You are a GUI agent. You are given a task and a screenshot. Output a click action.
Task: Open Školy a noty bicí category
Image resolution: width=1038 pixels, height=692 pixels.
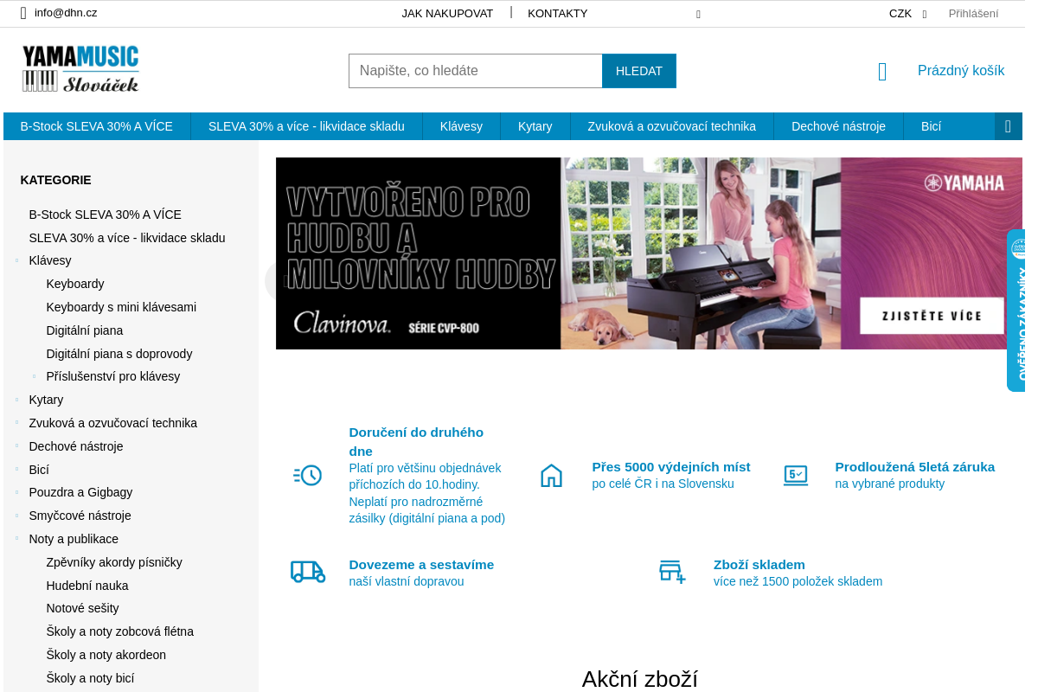click(90, 678)
